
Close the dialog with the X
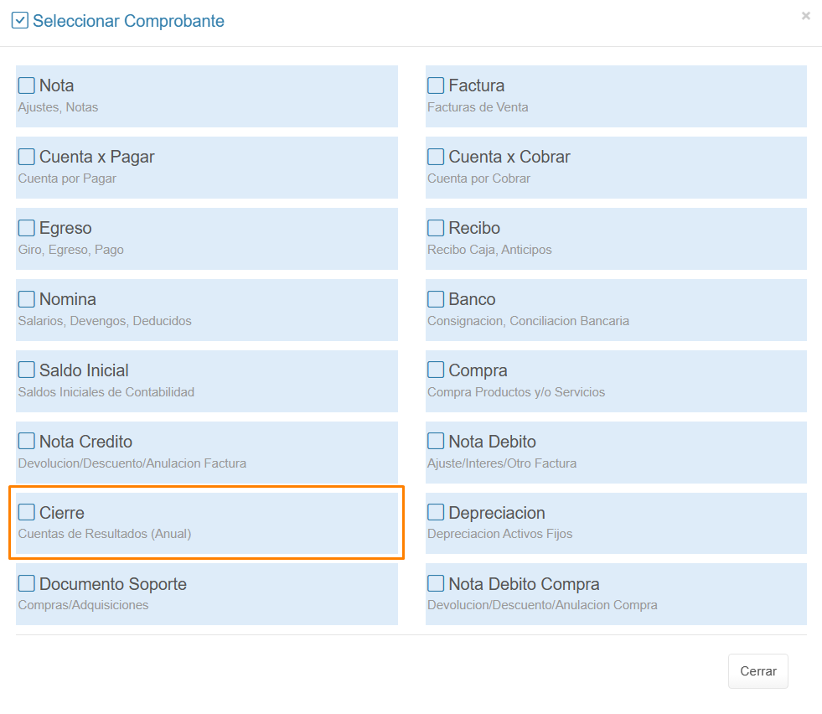(x=805, y=16)
